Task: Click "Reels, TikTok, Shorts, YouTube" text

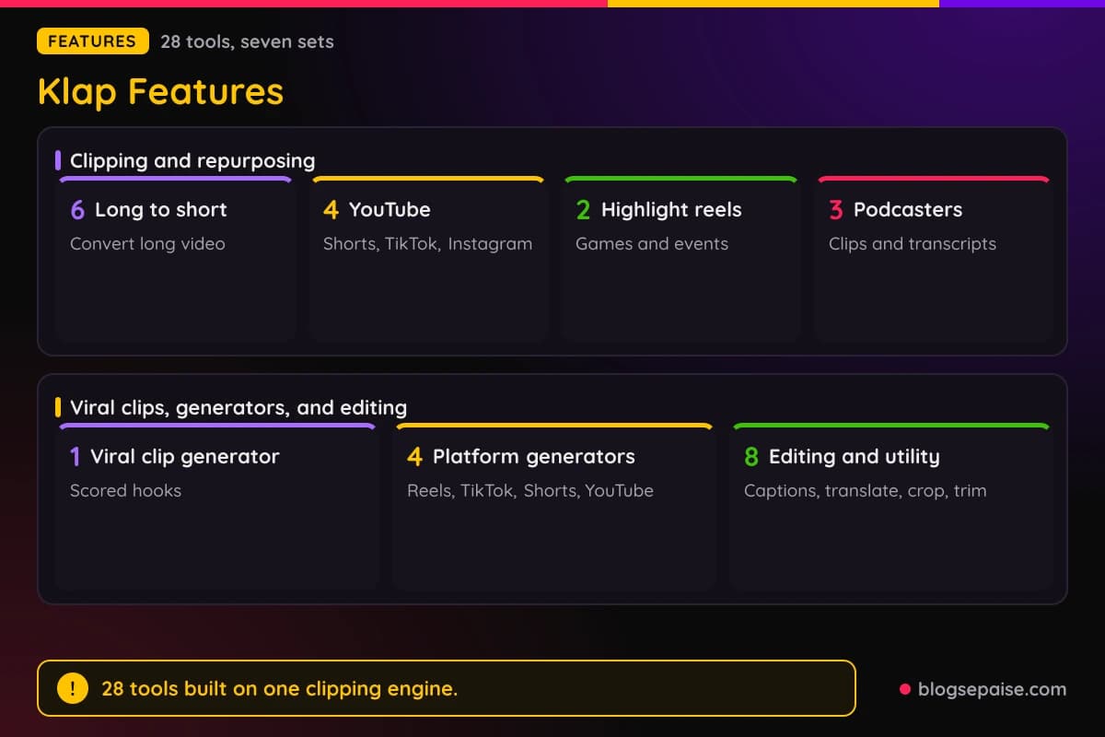Action: [x=530, y=491]
